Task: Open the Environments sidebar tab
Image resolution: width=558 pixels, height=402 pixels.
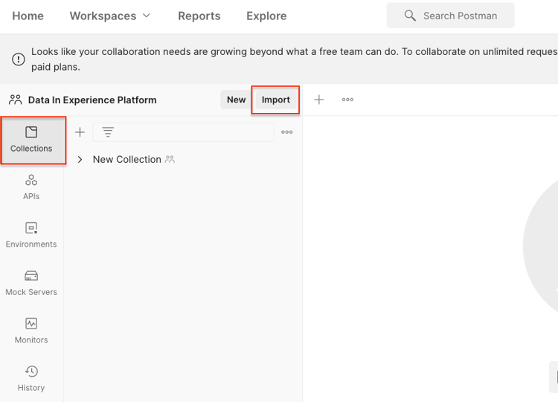Action: point(31,236)
